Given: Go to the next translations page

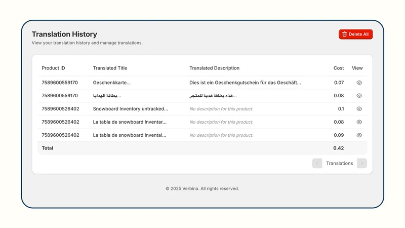Looking at the screenshot, I should [x=362, y=163].
